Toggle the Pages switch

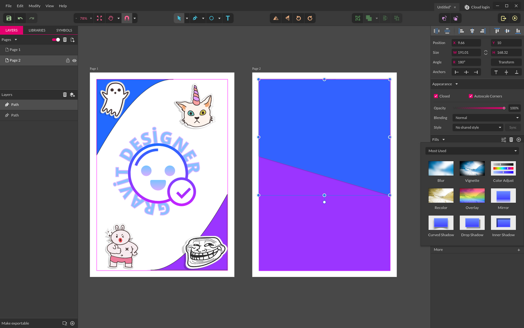pyautogui.click(x=56, y=40)
